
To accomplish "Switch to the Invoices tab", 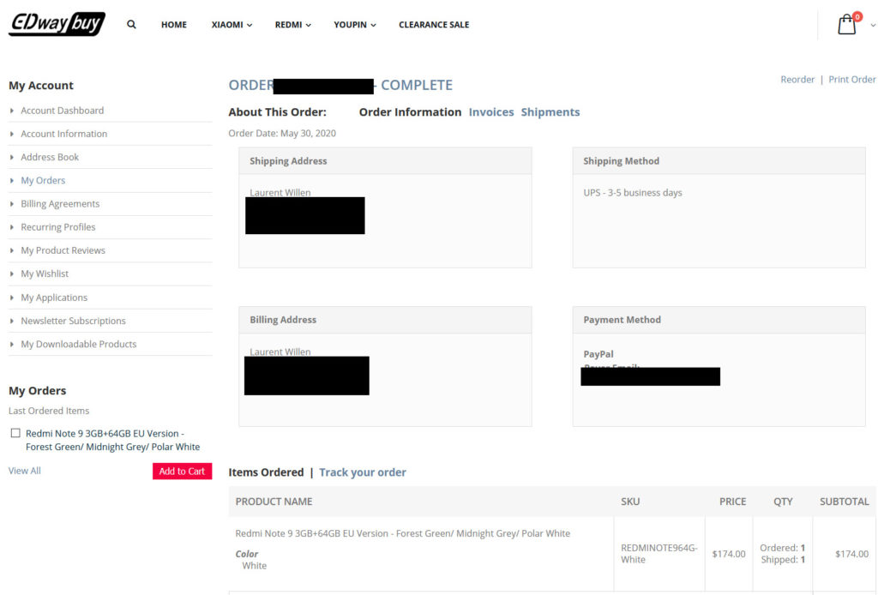I will [490, 111].
